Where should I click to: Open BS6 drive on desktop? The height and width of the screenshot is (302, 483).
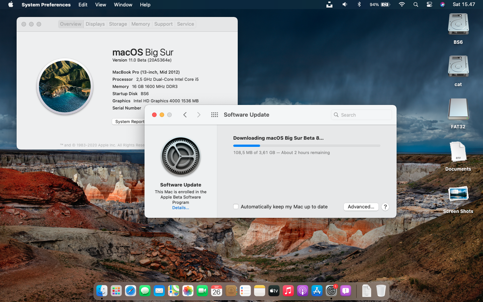pos(458,25)
